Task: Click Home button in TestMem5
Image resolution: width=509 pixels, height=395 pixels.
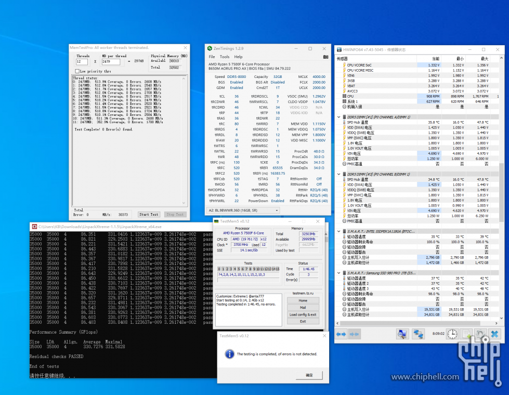Action: click(303, 300)
